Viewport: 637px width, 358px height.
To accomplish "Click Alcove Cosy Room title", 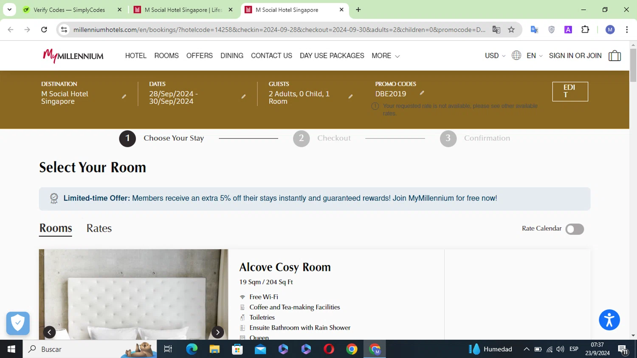I will (x=285, y=267).
